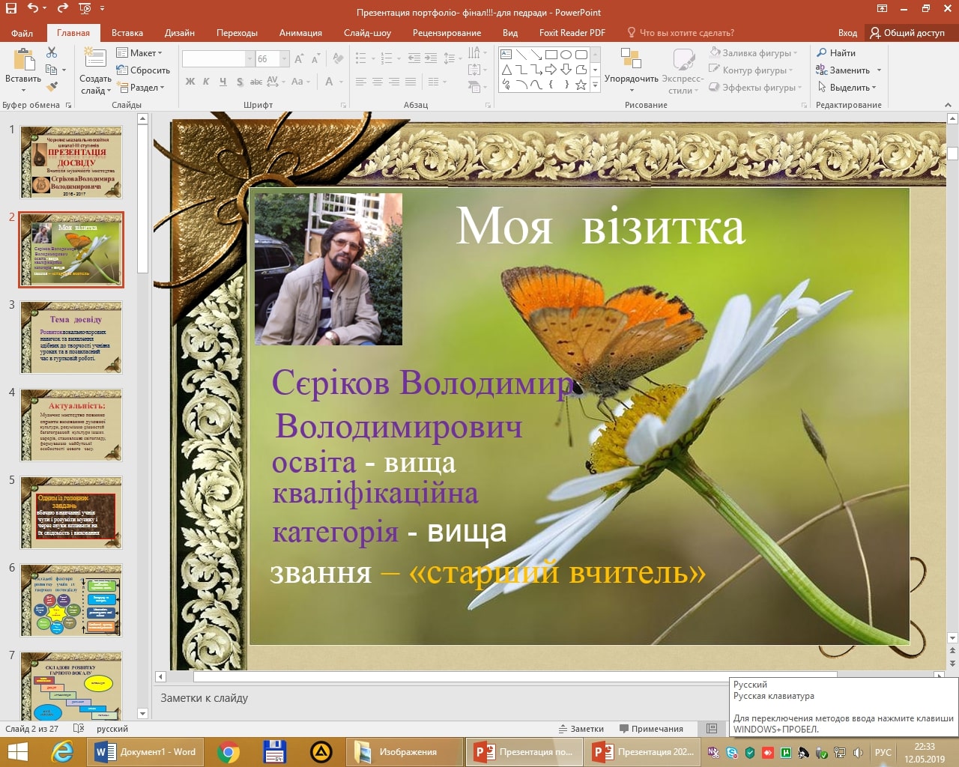959x767 pixels.
Task: Expand the shapes gallery with the More arrow
Action: 596,85
